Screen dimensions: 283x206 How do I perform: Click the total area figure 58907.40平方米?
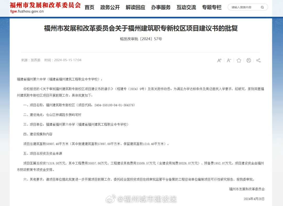(57, 144)
